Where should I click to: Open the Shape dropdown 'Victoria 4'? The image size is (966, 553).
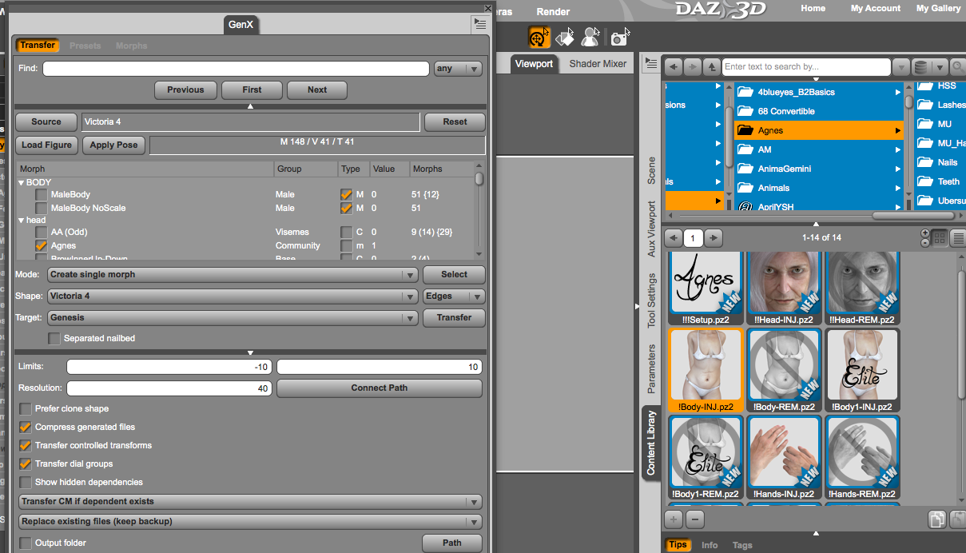tap(233, 296)
